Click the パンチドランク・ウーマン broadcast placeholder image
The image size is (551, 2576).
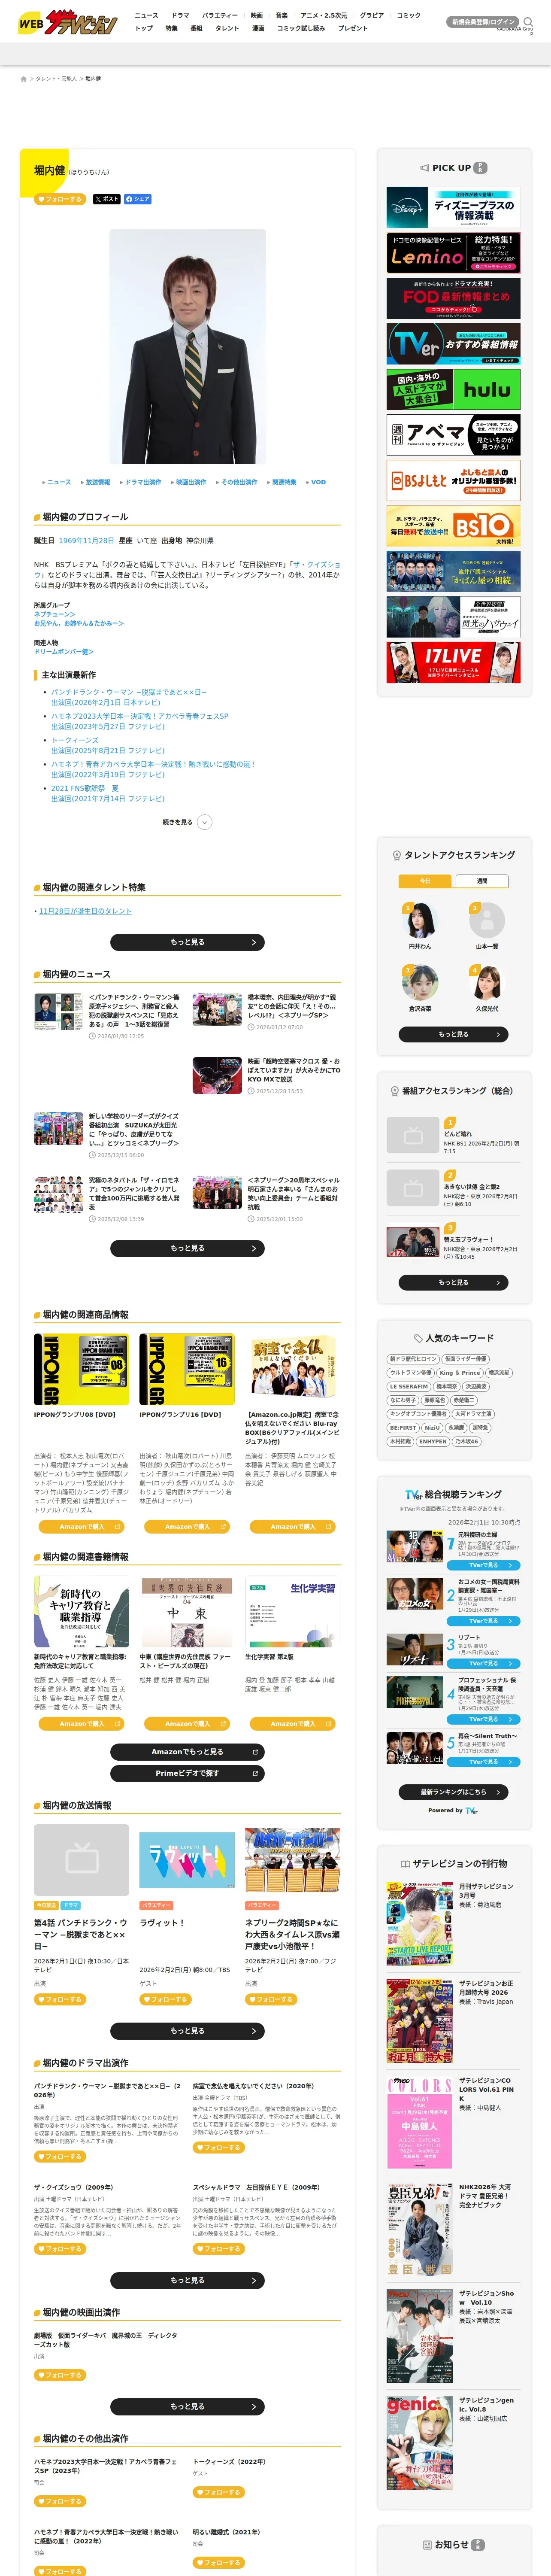pos(81,1860)
